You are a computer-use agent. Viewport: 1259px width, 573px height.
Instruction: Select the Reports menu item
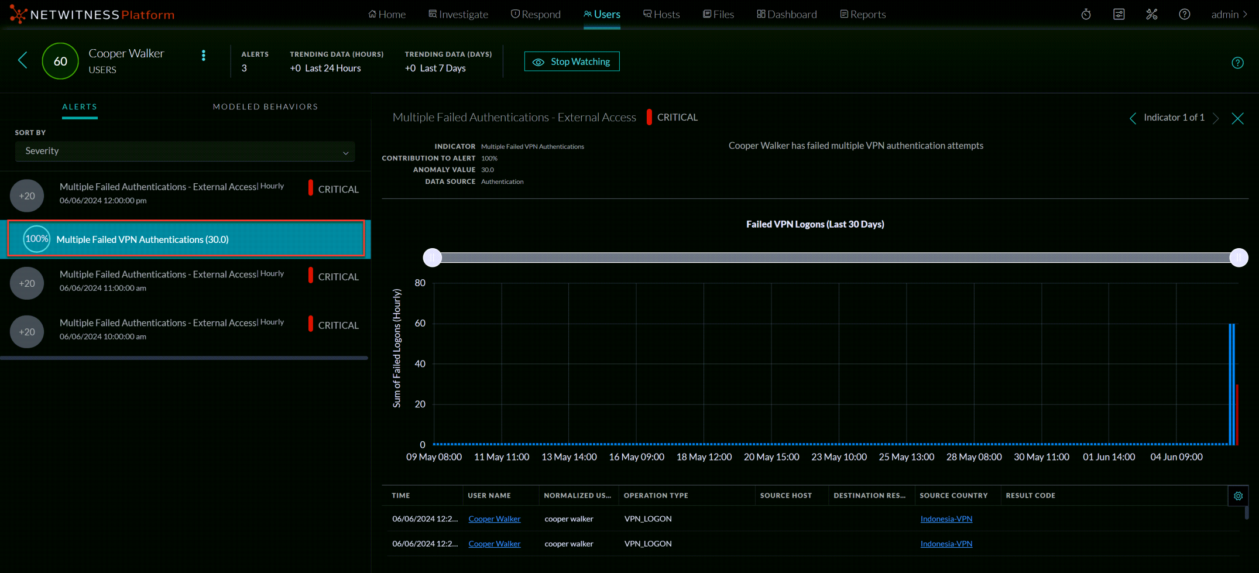coord(863,13)
